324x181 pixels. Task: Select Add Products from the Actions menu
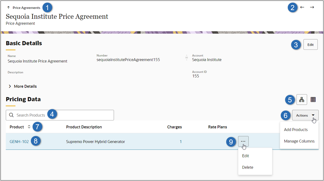coord(296,129)
